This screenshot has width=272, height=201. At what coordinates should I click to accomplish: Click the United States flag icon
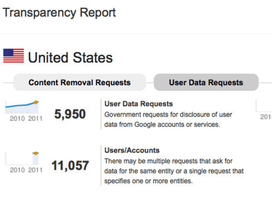14,56
